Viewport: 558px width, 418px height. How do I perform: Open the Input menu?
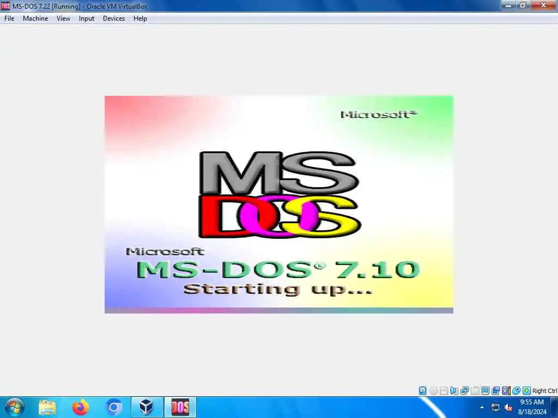(87, 19)
